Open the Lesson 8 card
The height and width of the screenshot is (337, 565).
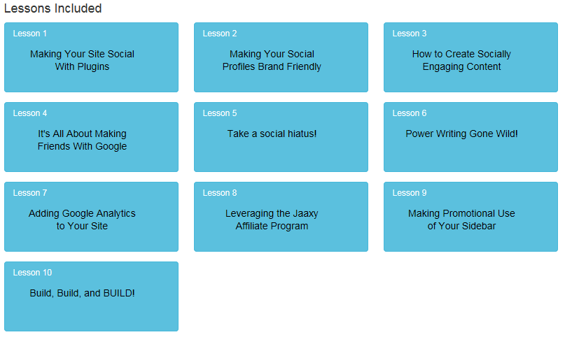tap(281, 217)
